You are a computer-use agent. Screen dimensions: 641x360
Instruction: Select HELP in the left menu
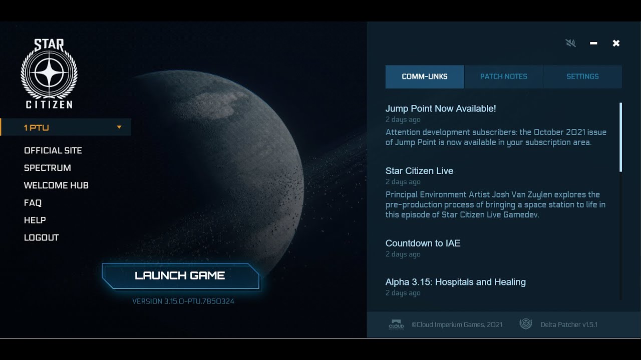[35, 220]
